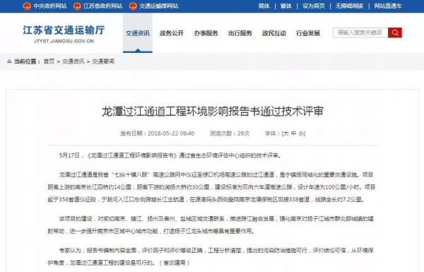Open the 办事服务 menu item
424x272 pixels.
point(206,33)
